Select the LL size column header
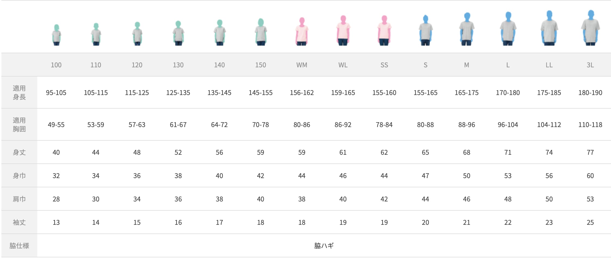 click(549, 65)
